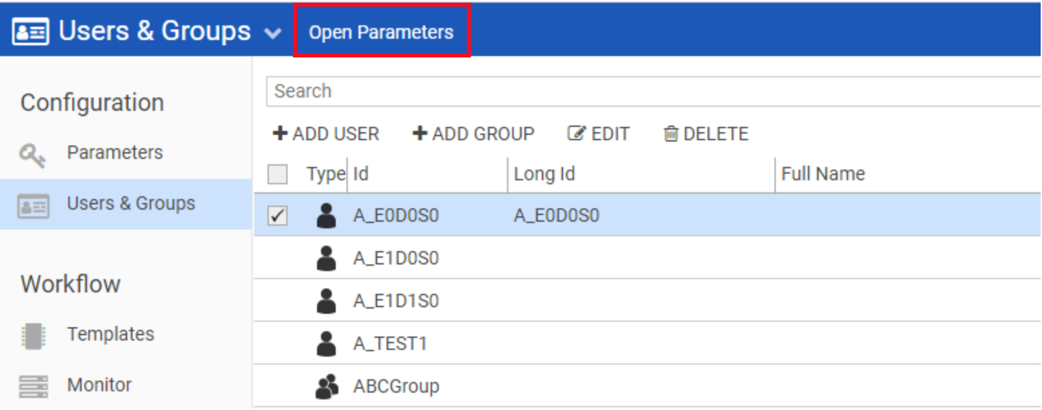Open Parameters from the top bar

pyautogui.click(x=381, y=32)
